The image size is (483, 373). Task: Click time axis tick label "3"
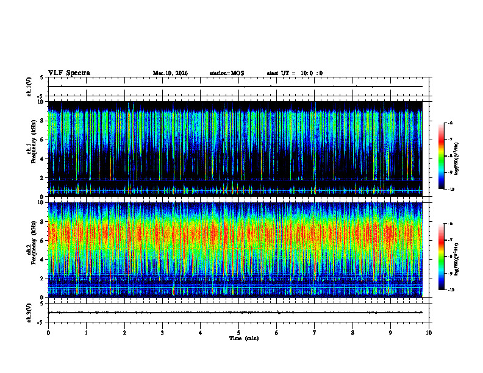[x=163, y=333]
